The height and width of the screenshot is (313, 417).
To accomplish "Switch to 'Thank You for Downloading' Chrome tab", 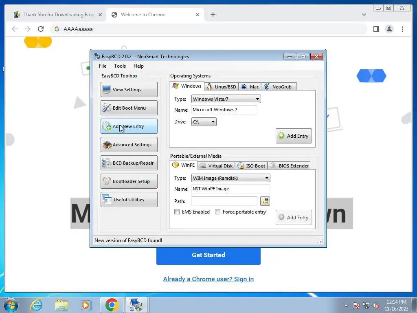I will [x=57, y=15].
